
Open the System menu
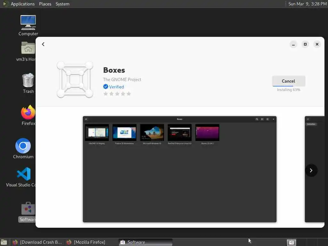[x=62, y=4]
